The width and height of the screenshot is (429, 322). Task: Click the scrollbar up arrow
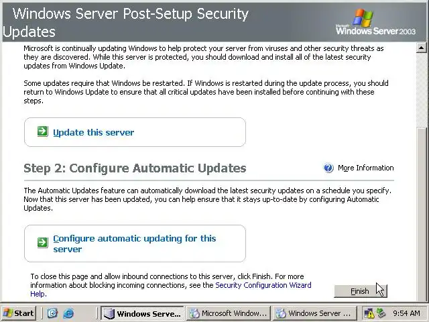(x=422, y=48)
